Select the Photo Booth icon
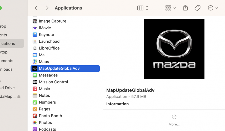 (35, 116)
